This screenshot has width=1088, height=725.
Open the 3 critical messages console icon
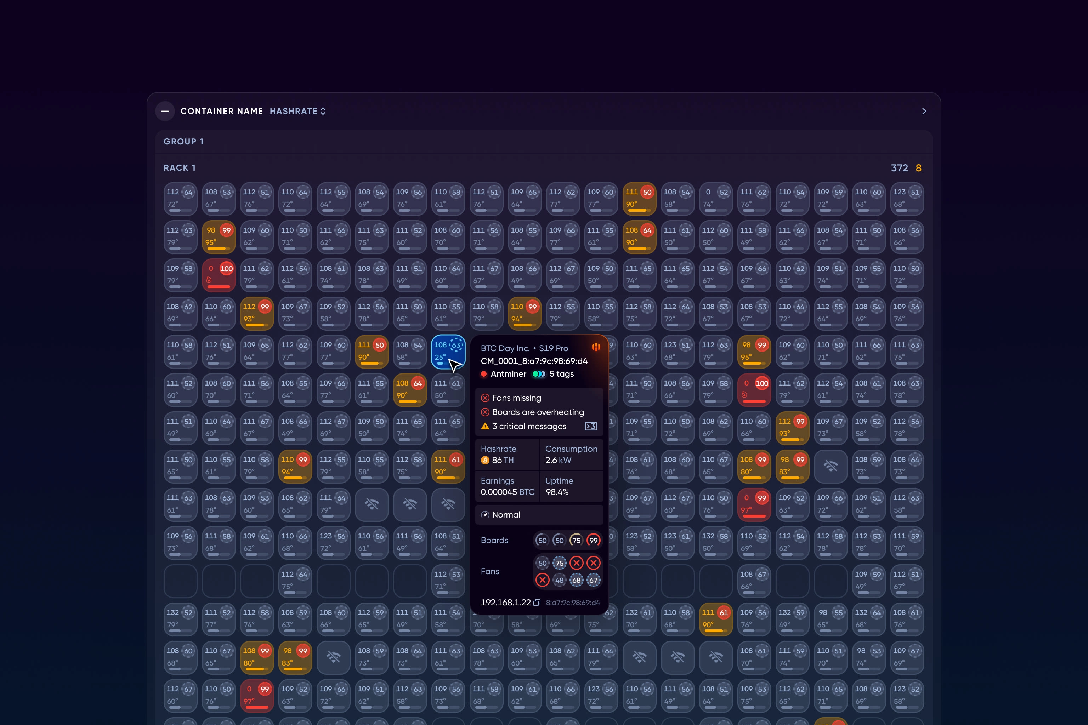(591, 426)
